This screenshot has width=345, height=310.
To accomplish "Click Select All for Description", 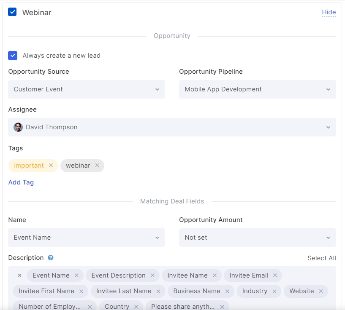I will (322, 258).
